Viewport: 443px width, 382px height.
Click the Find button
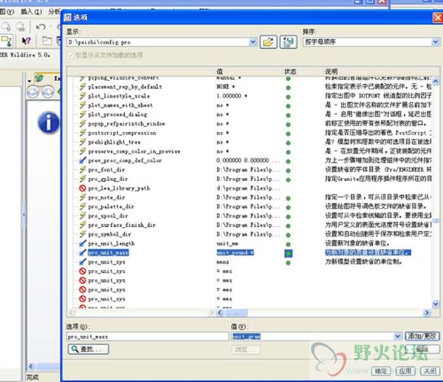click(x=89, y=349)
